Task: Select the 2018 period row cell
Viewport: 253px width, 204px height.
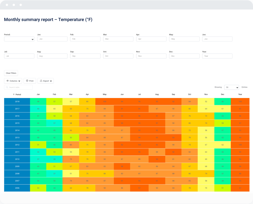Action: click(x=17, y=101)
